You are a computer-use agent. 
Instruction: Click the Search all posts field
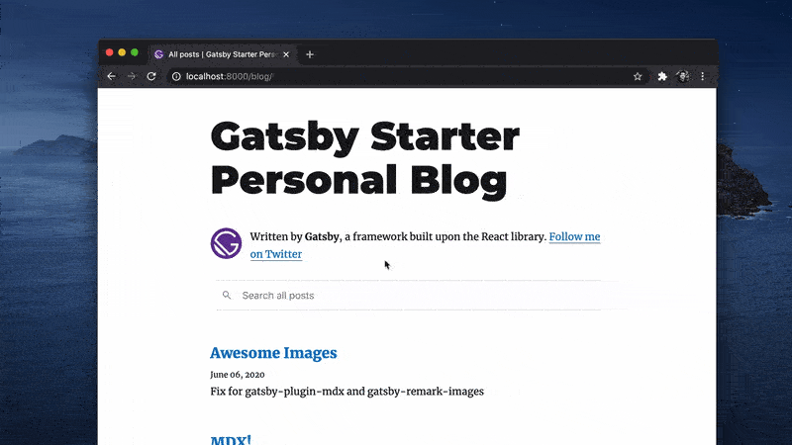coord(409,295)
